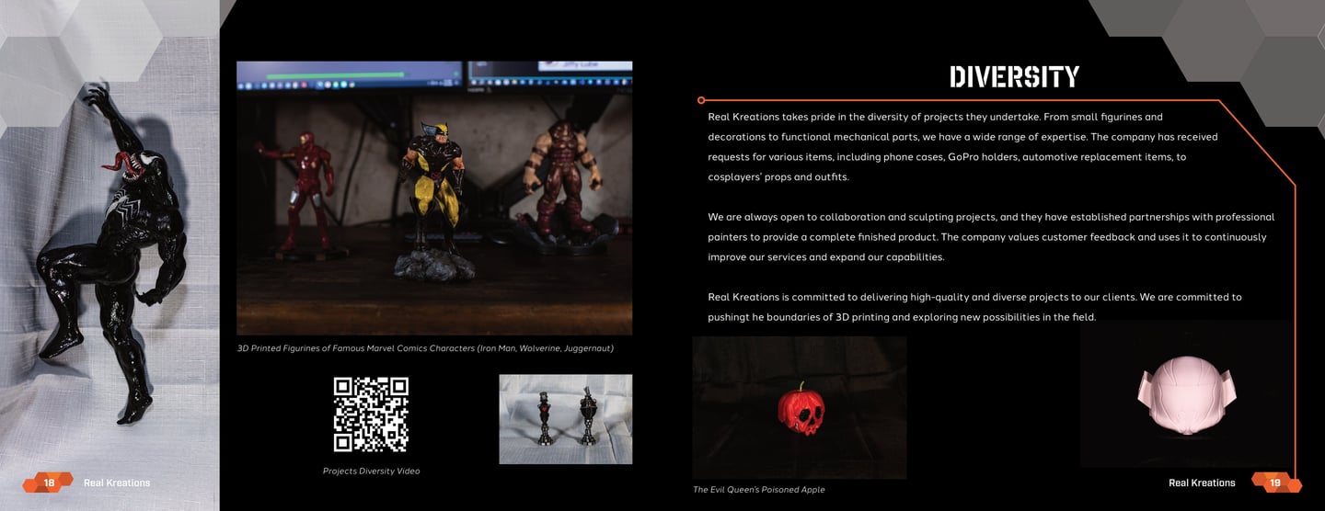
Task: Click 'Real Kreations' footer beside page 19
Action: click(x=1202, y=483)
